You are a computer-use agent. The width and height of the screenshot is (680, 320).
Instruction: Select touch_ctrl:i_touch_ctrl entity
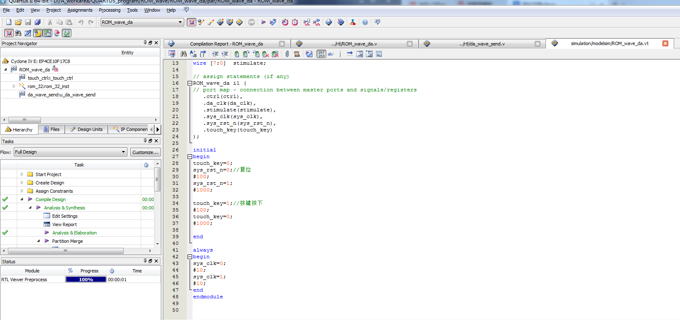click(50, 78)
